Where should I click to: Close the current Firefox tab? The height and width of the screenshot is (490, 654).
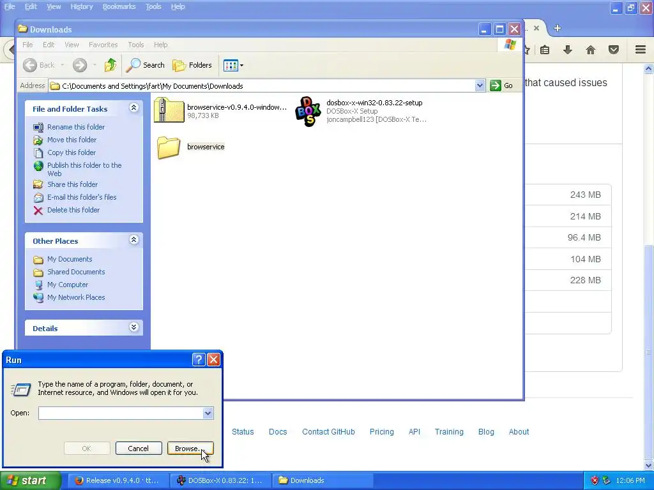coord(536,28)
